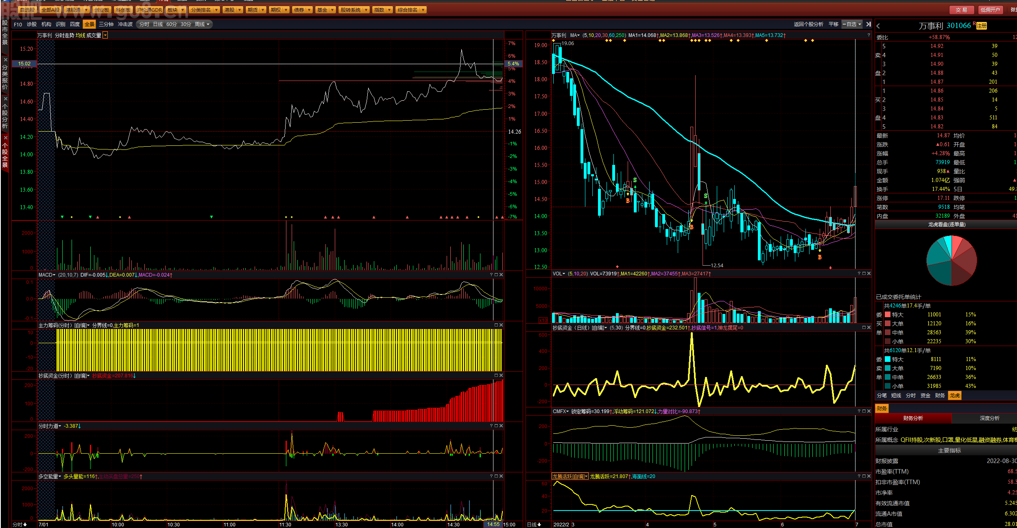Close the 主力筹码(分时) indicator panel
The width and height of the screenshot is (1017, 528).
click(501, 325)
